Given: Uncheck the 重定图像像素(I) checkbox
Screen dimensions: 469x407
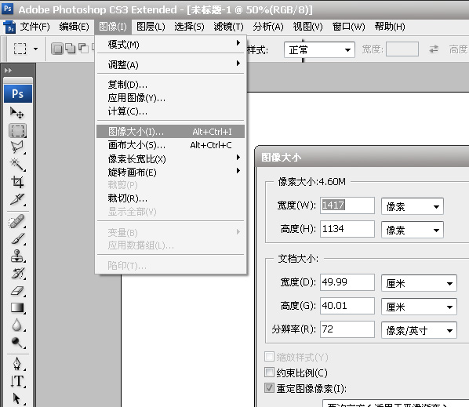Looking at the screenshot, I should point(269,388).
